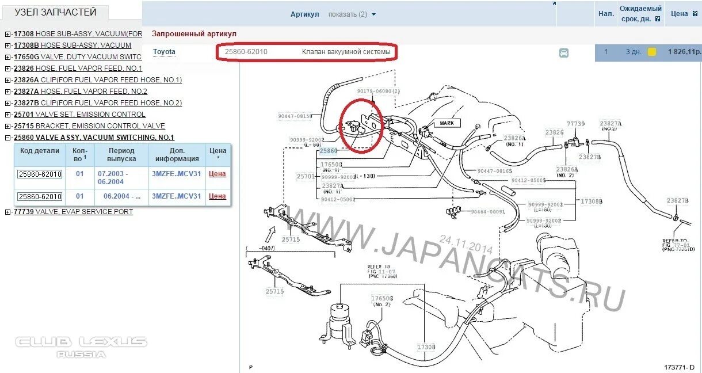
Task: Click the 17308B label on the diagram
Action: [591, 202]
